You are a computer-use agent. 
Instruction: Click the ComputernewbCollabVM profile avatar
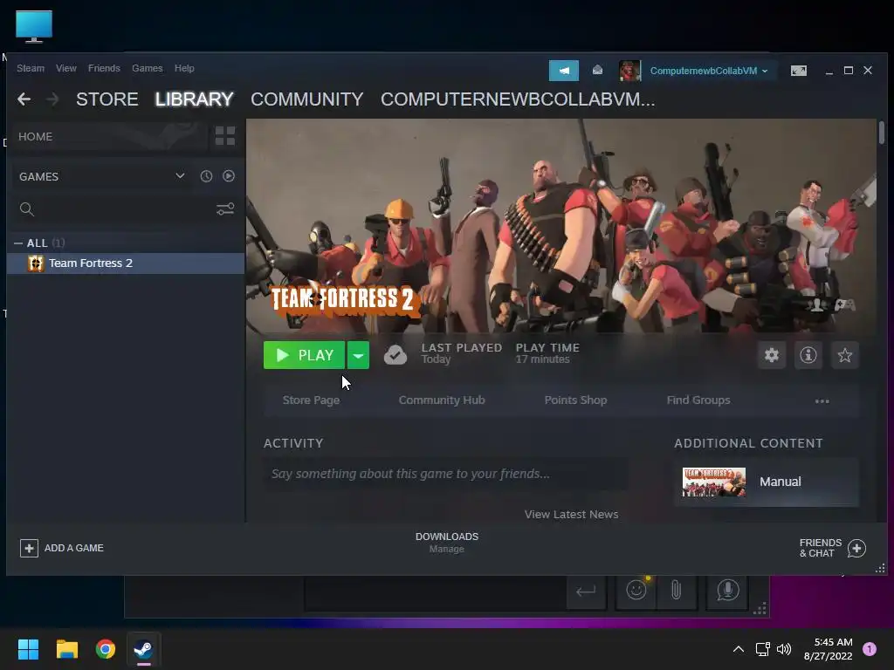pyautogui.click(x=630, y=71)
